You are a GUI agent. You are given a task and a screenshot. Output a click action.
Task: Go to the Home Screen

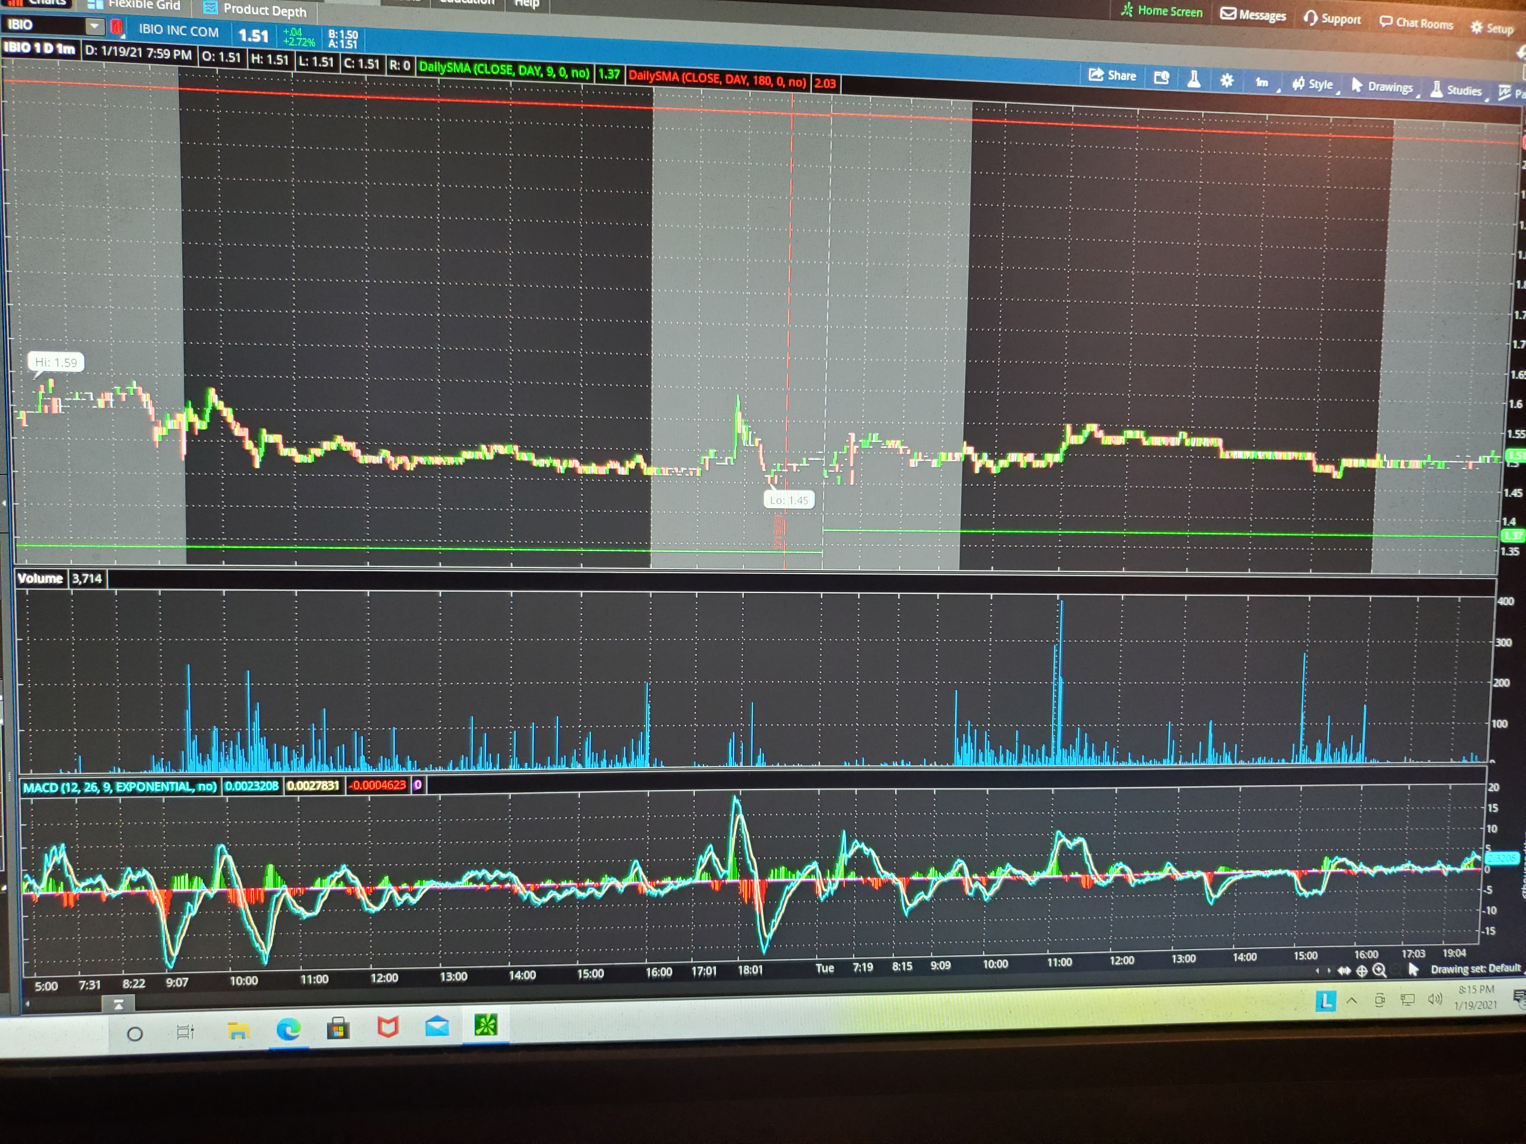1162,11
